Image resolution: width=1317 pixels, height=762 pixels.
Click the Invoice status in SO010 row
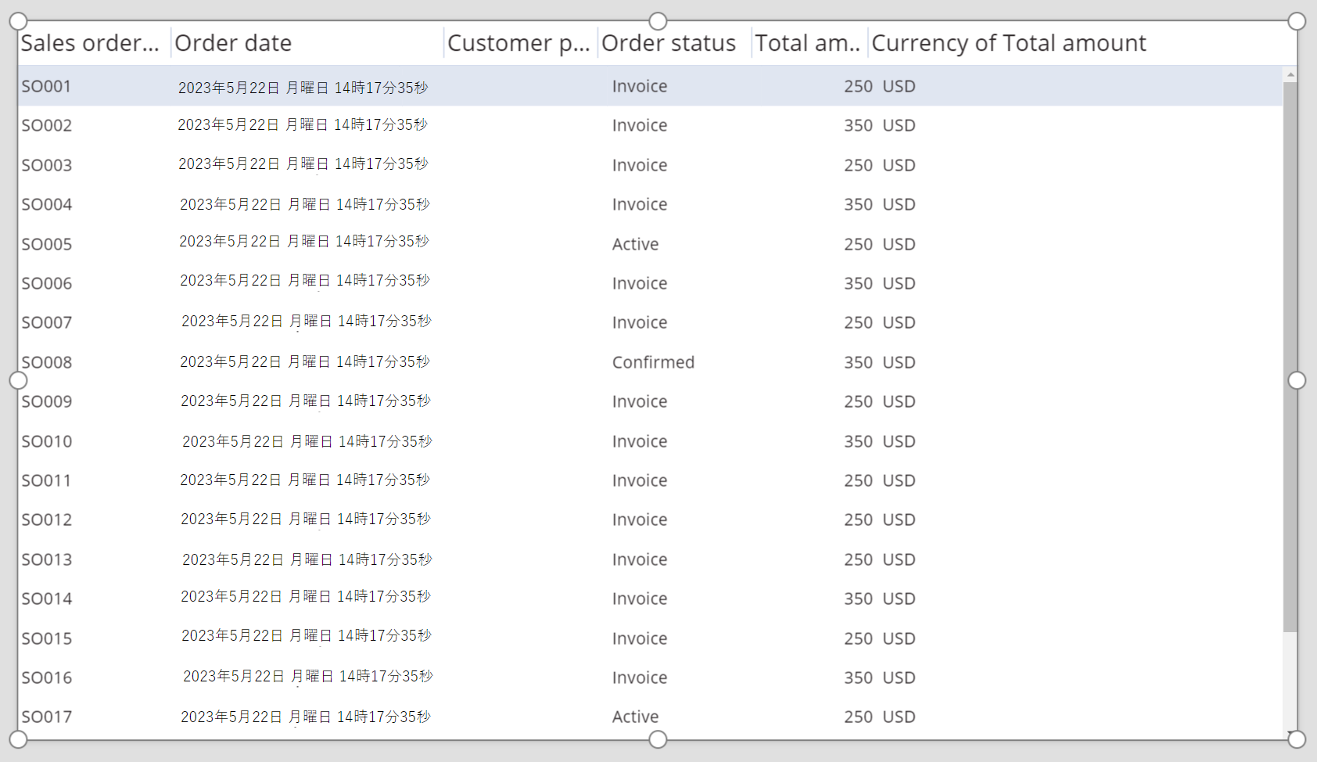640,441
